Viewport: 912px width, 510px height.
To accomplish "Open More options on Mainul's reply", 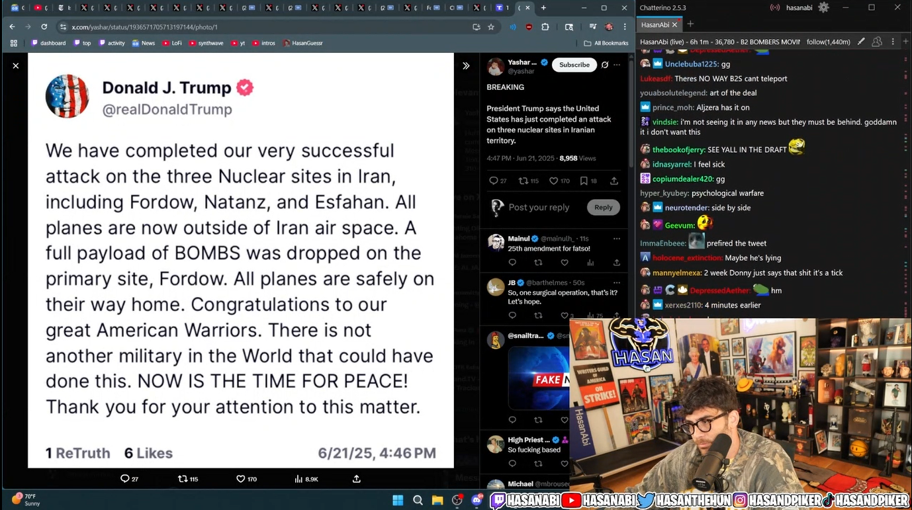I will point(617,238).
